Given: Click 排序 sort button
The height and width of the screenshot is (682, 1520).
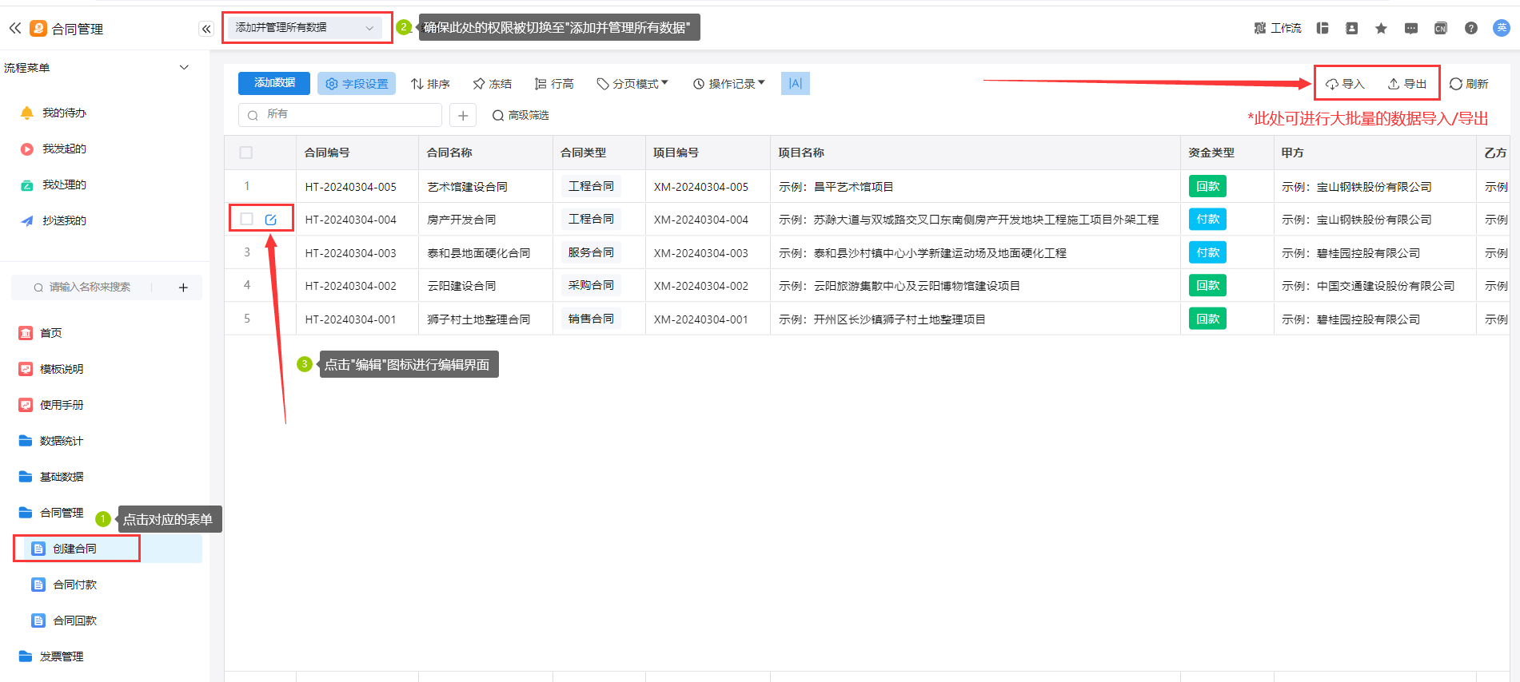Looking at the screenshot, I should pyautogui.click(x=430, y=84).
